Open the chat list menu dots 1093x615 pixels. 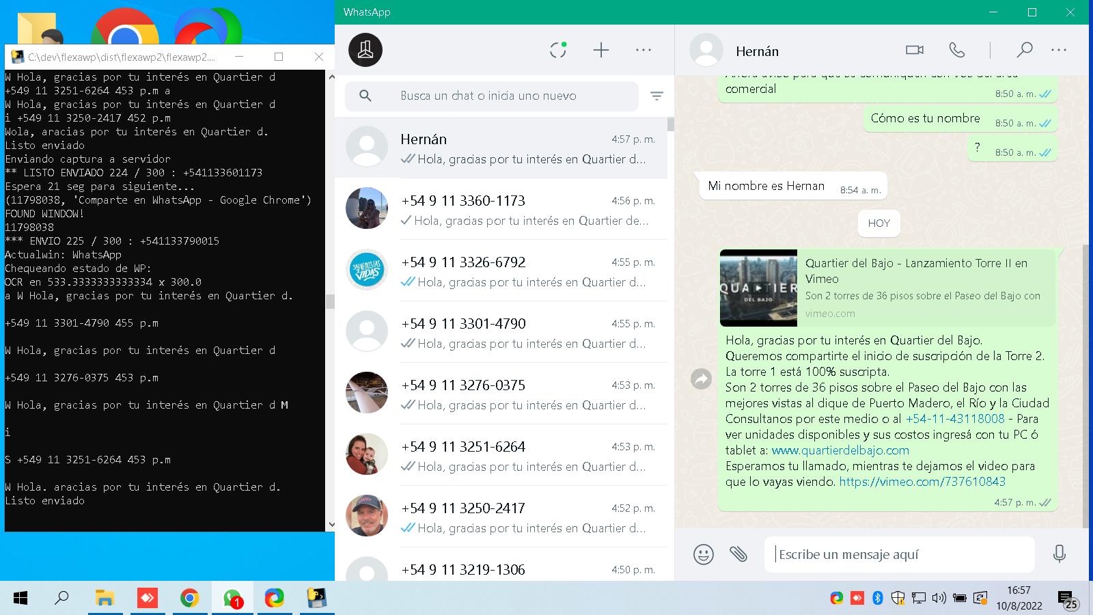644,50
